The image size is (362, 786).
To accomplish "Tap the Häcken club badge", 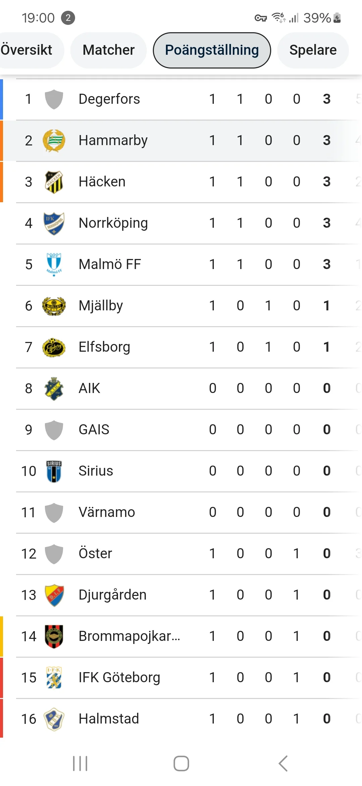I will (54, 182).
